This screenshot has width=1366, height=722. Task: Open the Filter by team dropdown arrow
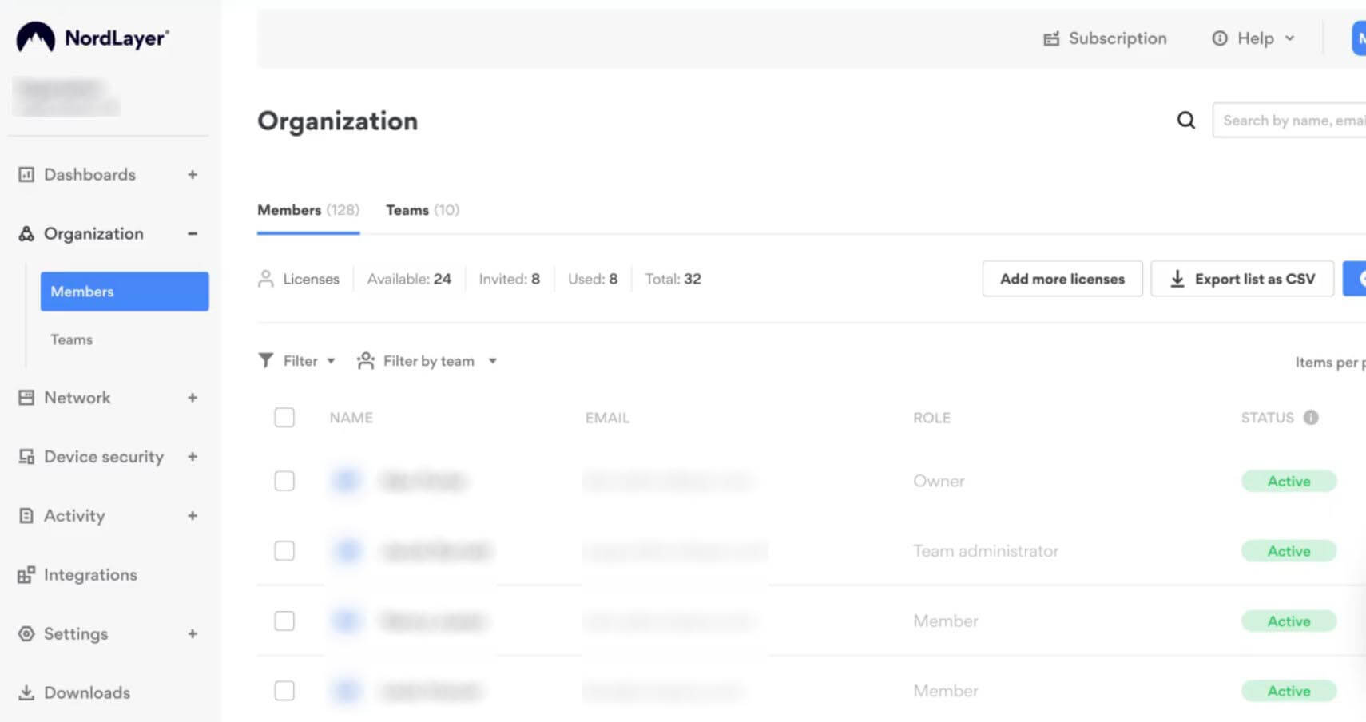coord(493,361)
